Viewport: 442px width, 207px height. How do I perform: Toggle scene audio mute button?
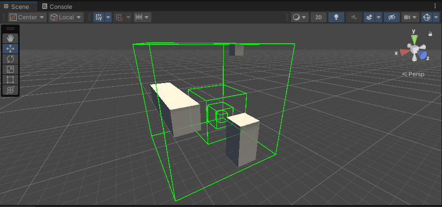[x=354, y=17]
